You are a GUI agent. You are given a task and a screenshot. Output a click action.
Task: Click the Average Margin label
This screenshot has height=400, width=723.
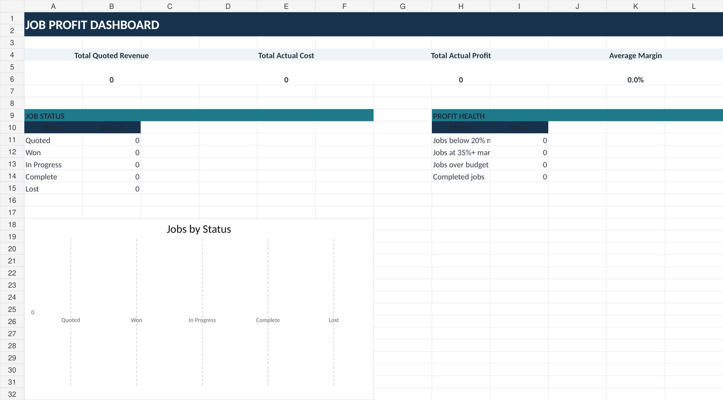tap(636, 55)
